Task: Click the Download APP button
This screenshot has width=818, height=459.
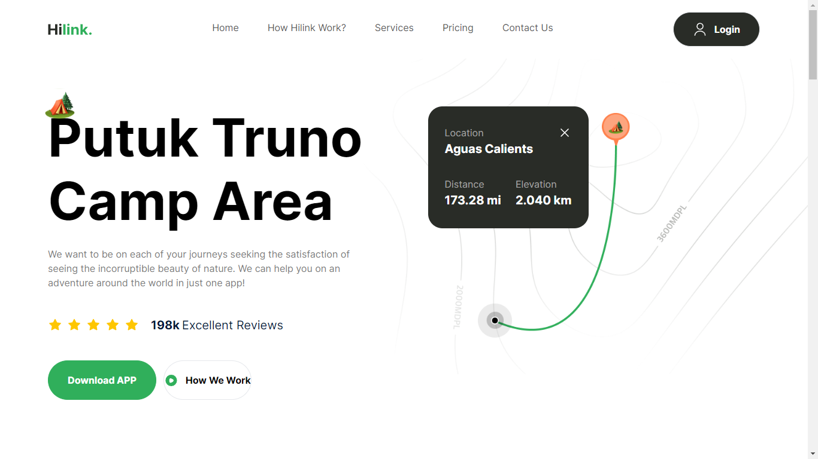Action: click(102, 380)
